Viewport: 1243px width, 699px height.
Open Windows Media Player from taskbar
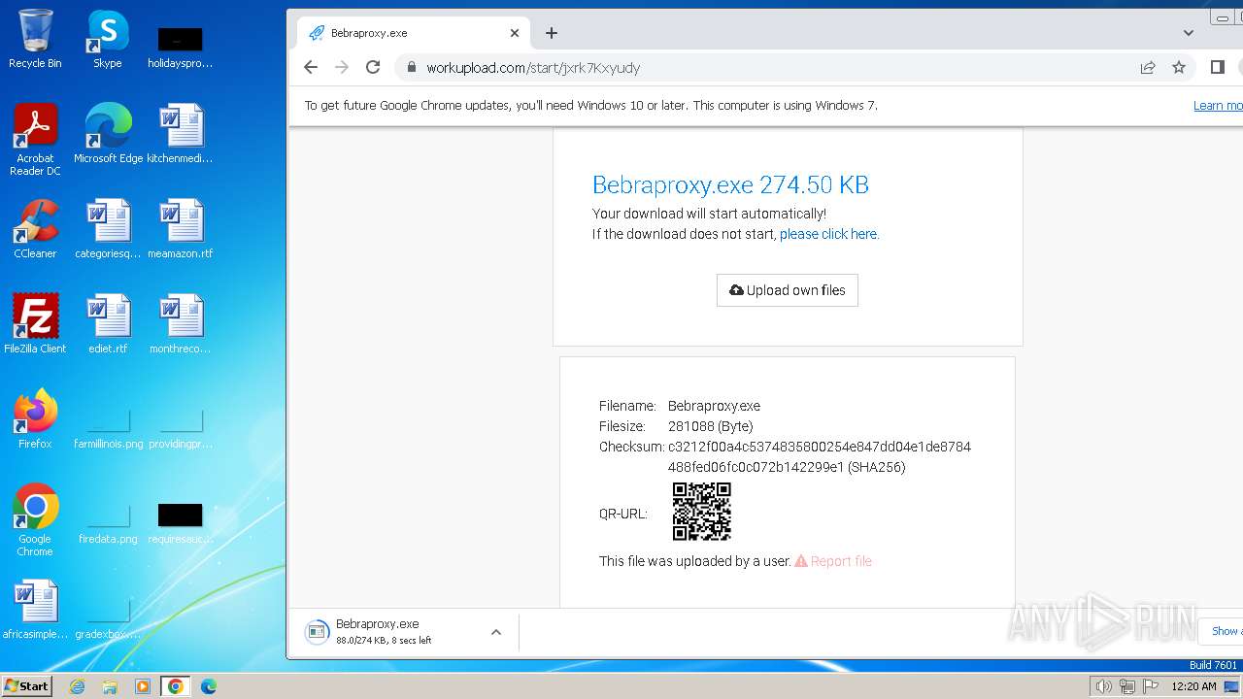click(x=143, y=686)
